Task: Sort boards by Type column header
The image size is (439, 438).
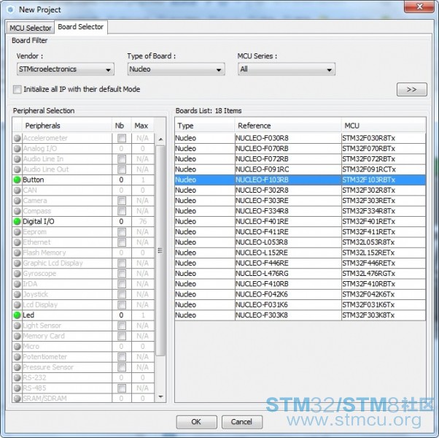Action: [x=205, y=126]
